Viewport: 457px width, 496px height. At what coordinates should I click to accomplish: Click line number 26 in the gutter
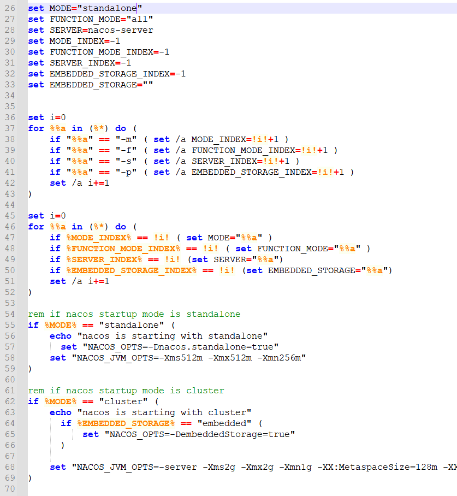[x=9, y=8]
